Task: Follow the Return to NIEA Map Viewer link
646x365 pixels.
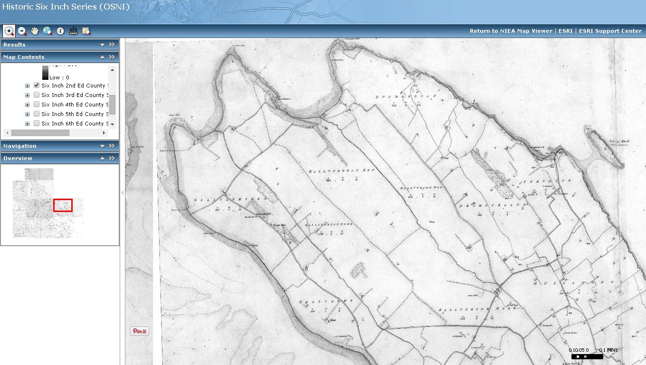Action: point(511,30)
